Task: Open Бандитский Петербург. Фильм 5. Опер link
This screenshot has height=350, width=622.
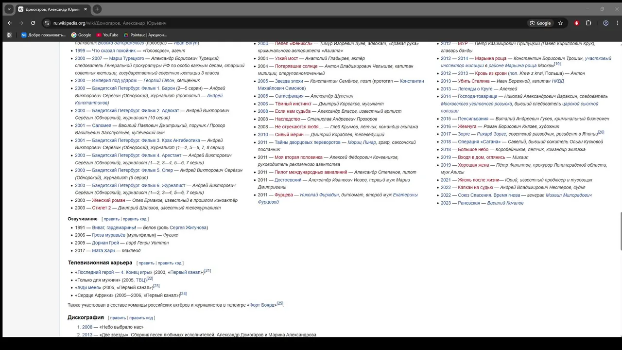Action: pos(133,171)
